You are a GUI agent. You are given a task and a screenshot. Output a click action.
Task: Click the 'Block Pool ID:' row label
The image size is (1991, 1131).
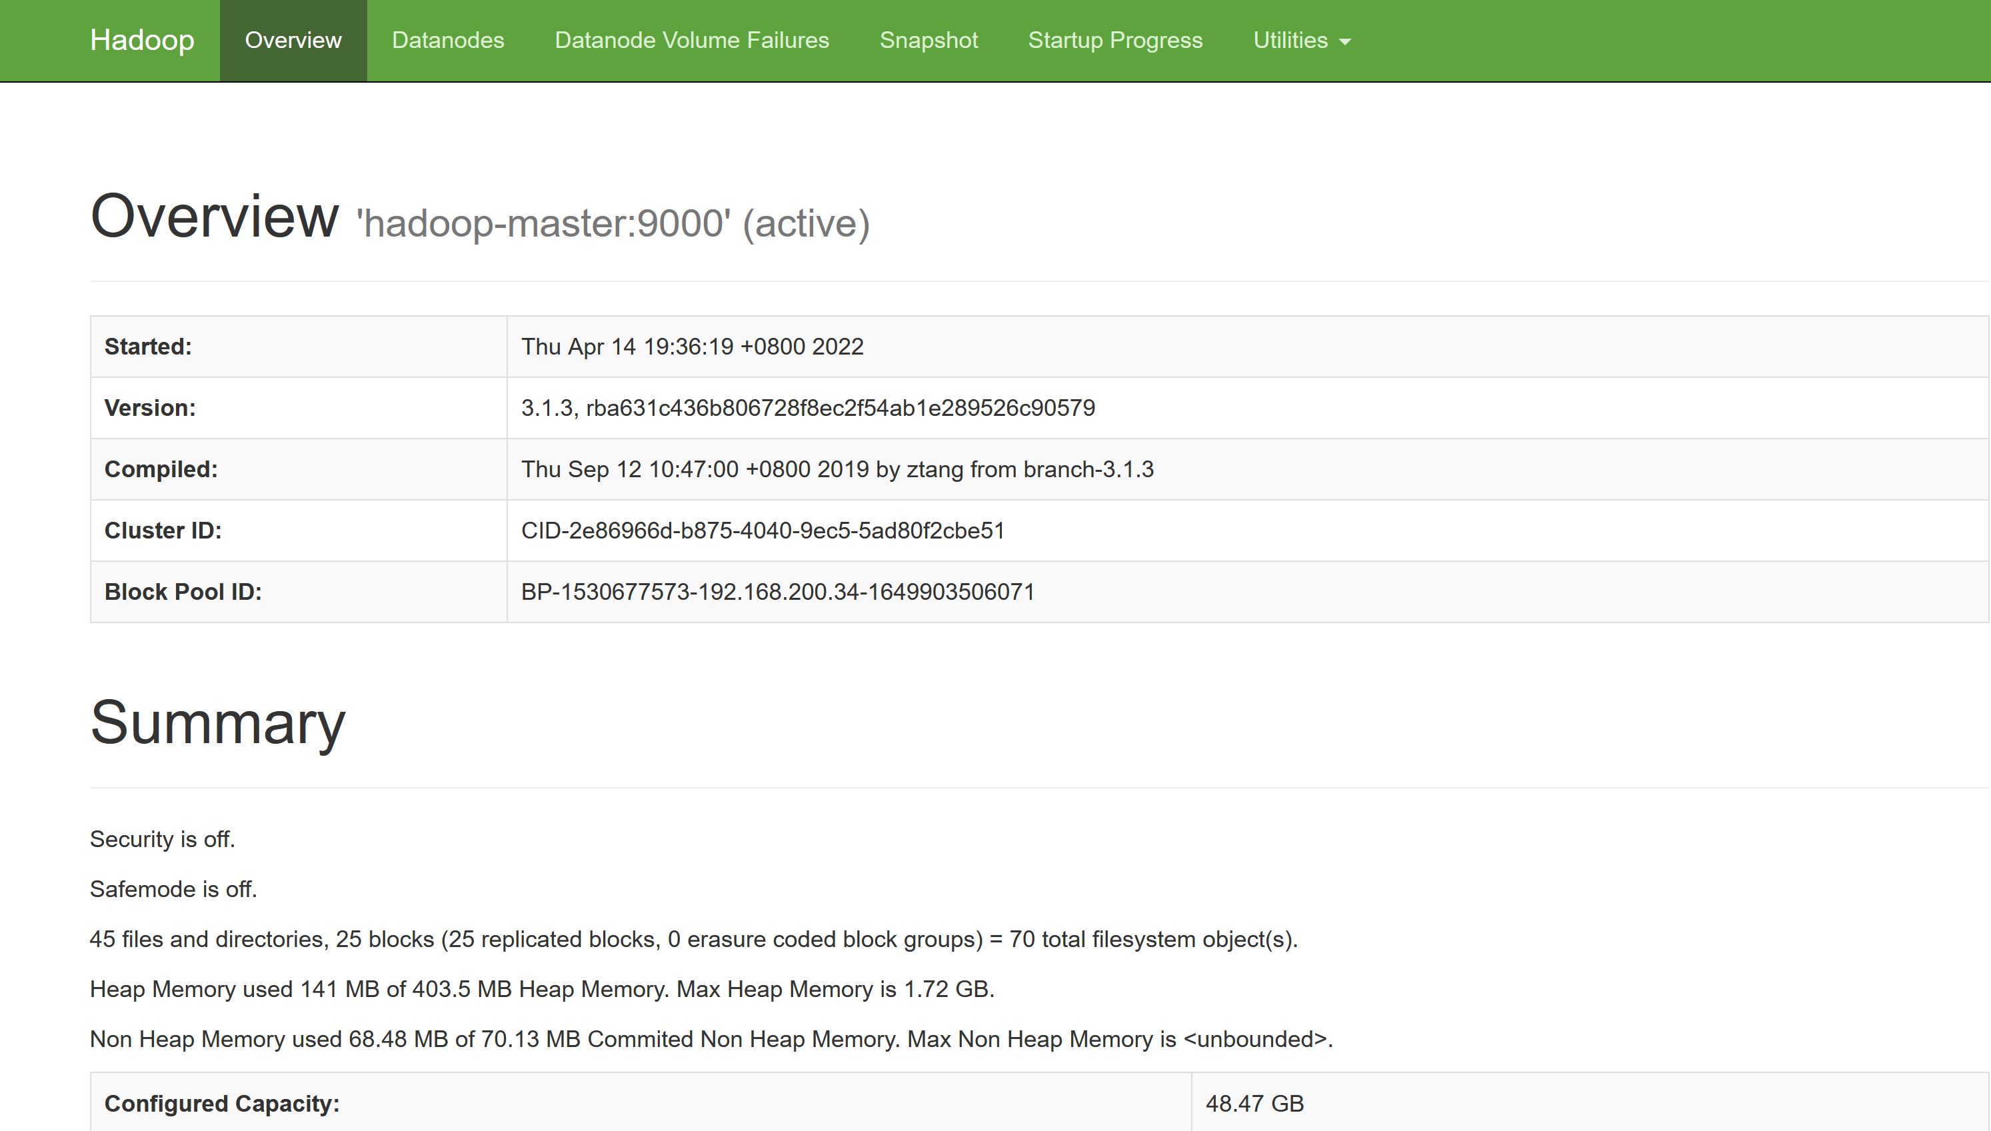tap(183, 592)
